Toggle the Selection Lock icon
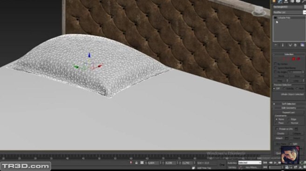This screenshot has width=306, height=171. pos(136,163)
